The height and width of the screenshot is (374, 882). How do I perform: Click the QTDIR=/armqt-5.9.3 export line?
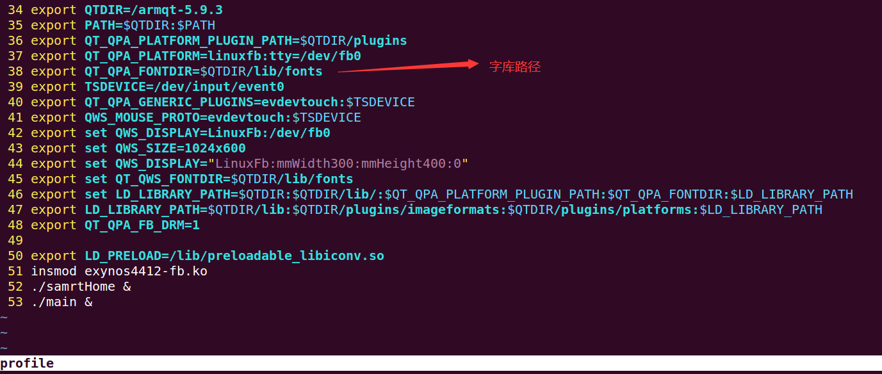click(x=127, y=10)
